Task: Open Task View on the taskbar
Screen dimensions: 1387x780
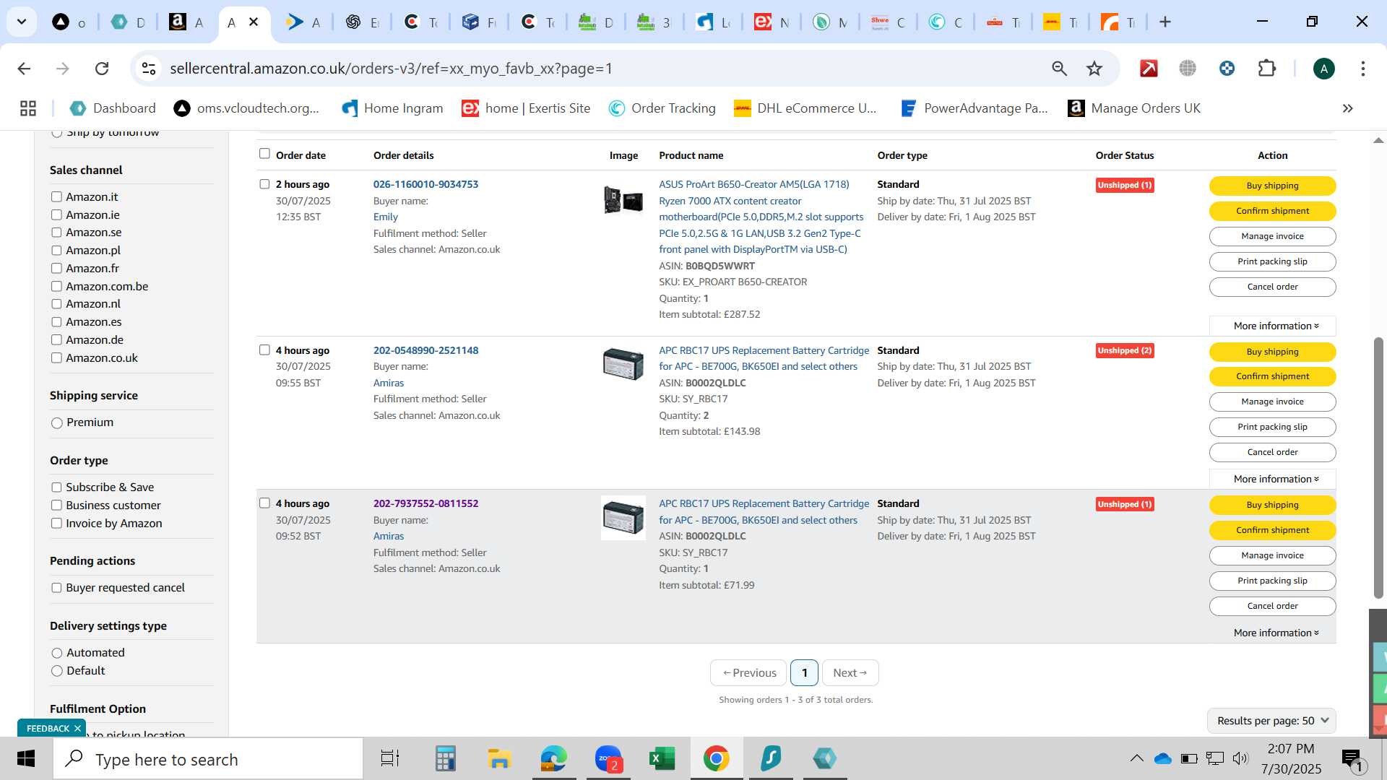Action: [x=390, y=759]
